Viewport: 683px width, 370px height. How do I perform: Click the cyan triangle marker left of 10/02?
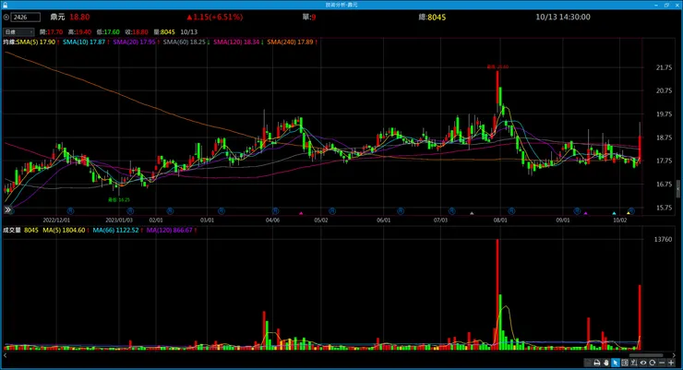614,213
